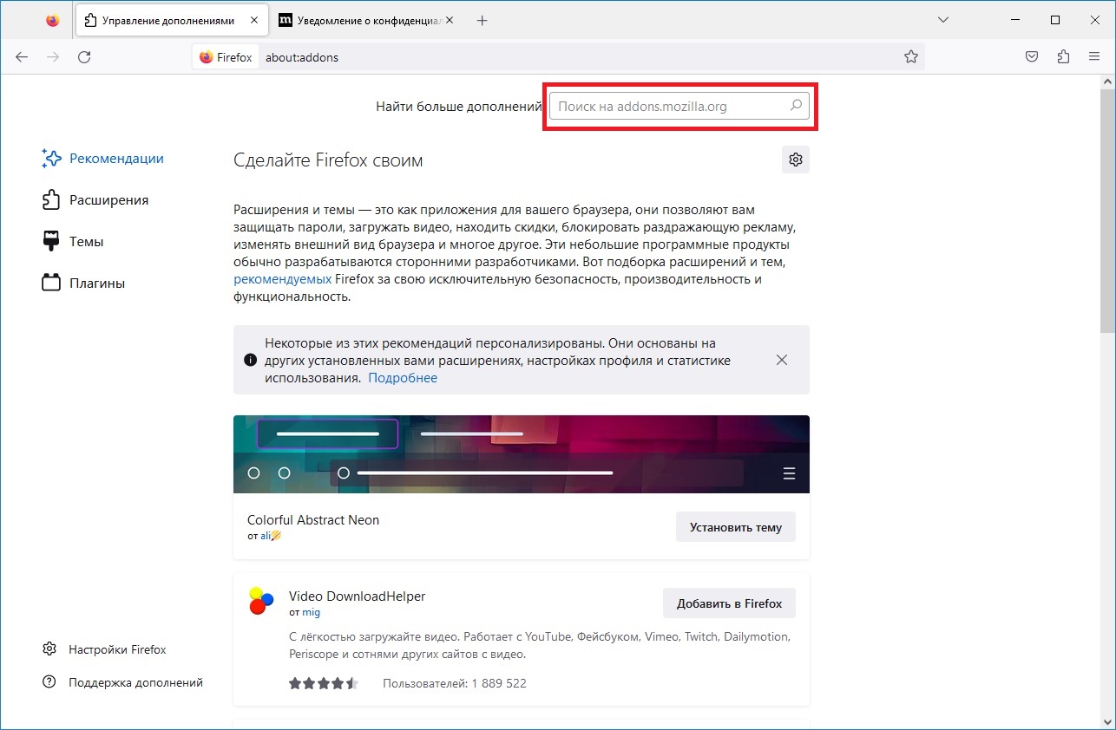Click the info icon in the notice
This screenshot has height=730, width=1116.
[x=250, y=360]
